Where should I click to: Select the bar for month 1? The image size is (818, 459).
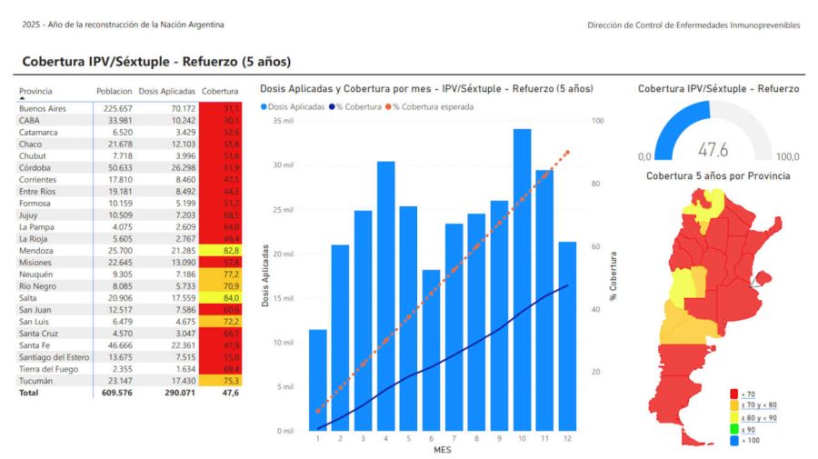(318, 380)
